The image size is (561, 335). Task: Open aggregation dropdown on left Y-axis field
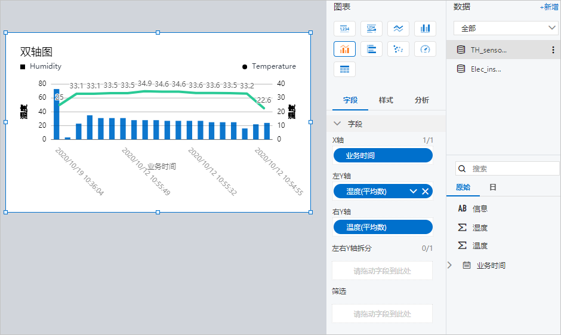pyautogui.click(x=413, y=191)
